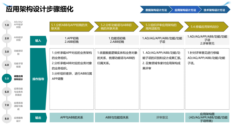Click input cell '1.APP初稿 2.ABB初稿'
This screenshot has height=130, width=232.
click(x=72, y=40)
